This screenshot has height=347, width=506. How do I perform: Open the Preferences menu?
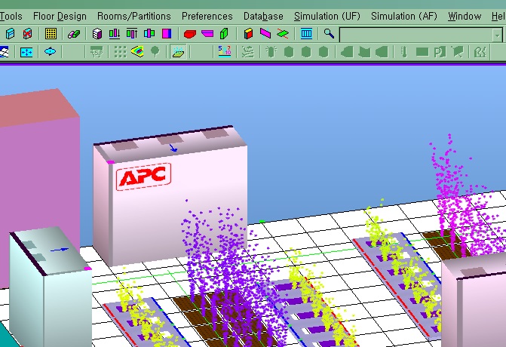(x=207, y=16)
